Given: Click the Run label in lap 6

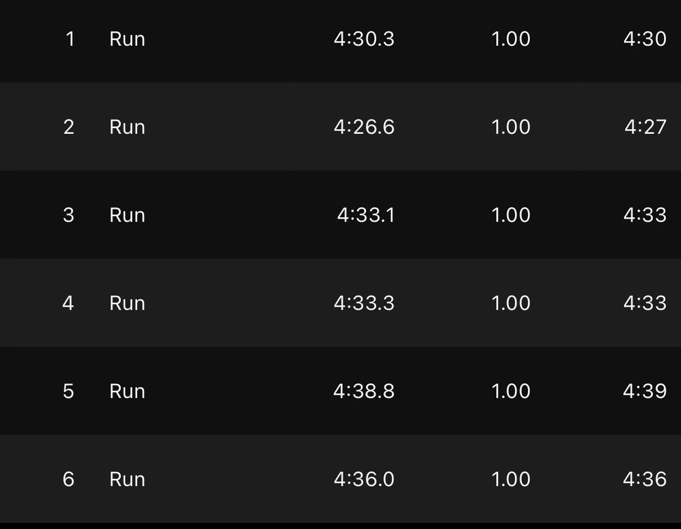Looking at the screenshot, I should pos(127,479).
